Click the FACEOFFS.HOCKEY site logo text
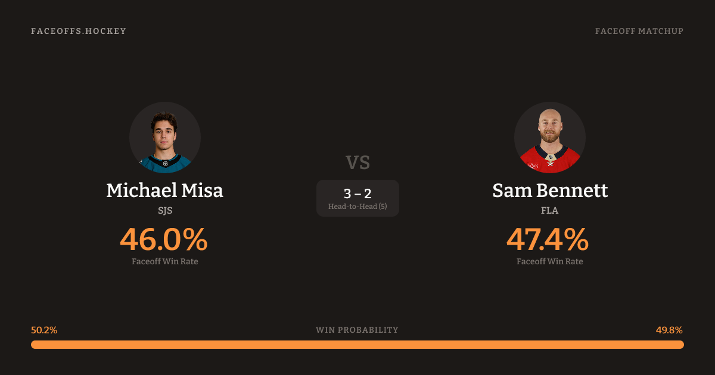Screen dimensions: 715x375 click(x=79, y=31)
